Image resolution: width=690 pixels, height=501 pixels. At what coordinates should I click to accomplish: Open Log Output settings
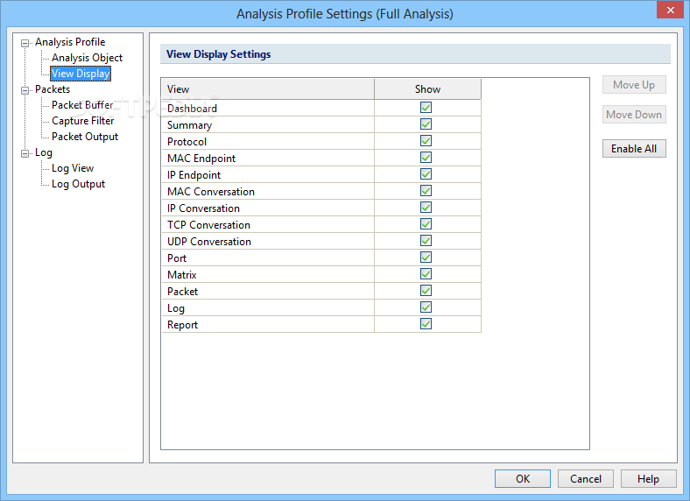(78, 184)
